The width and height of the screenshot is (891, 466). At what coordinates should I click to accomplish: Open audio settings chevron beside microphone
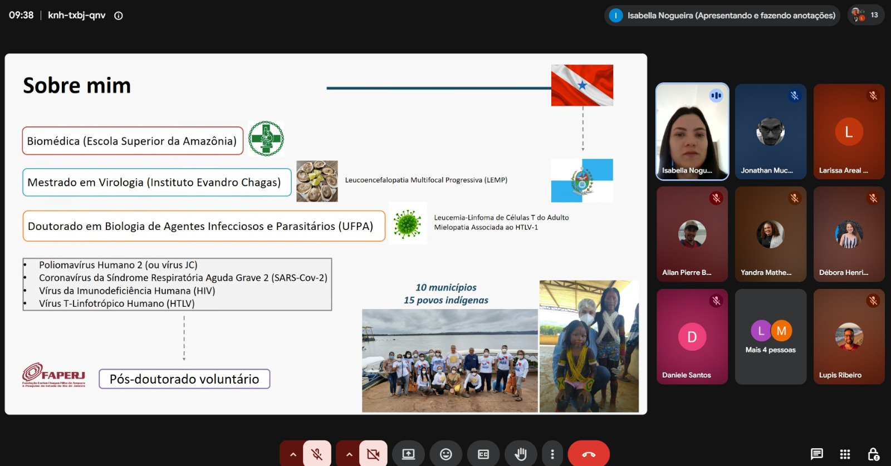[292, 454]
